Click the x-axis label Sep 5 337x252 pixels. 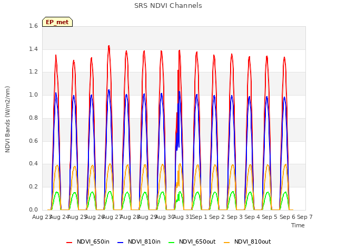point(270,217)
